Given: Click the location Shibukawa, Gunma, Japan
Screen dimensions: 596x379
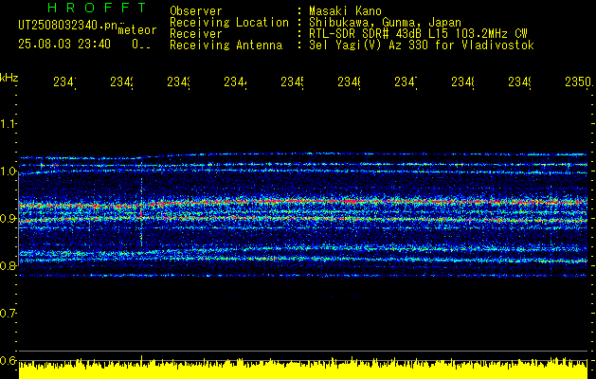Looking at the screenshot, I should [385, 22].
